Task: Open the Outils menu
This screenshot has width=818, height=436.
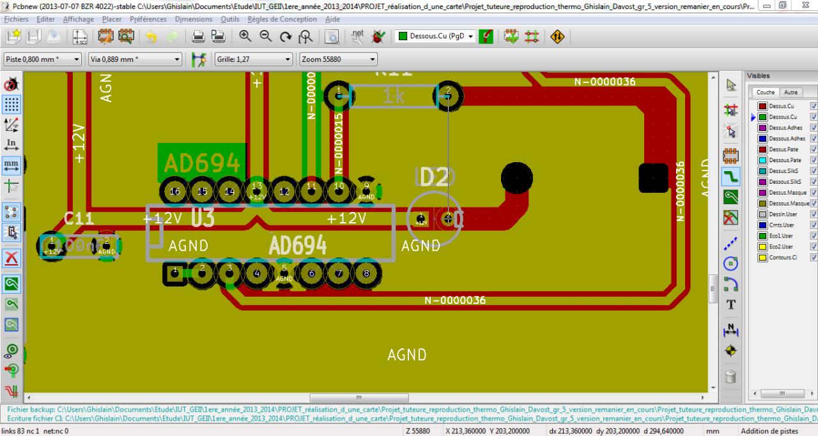Action: coord(230,19)
